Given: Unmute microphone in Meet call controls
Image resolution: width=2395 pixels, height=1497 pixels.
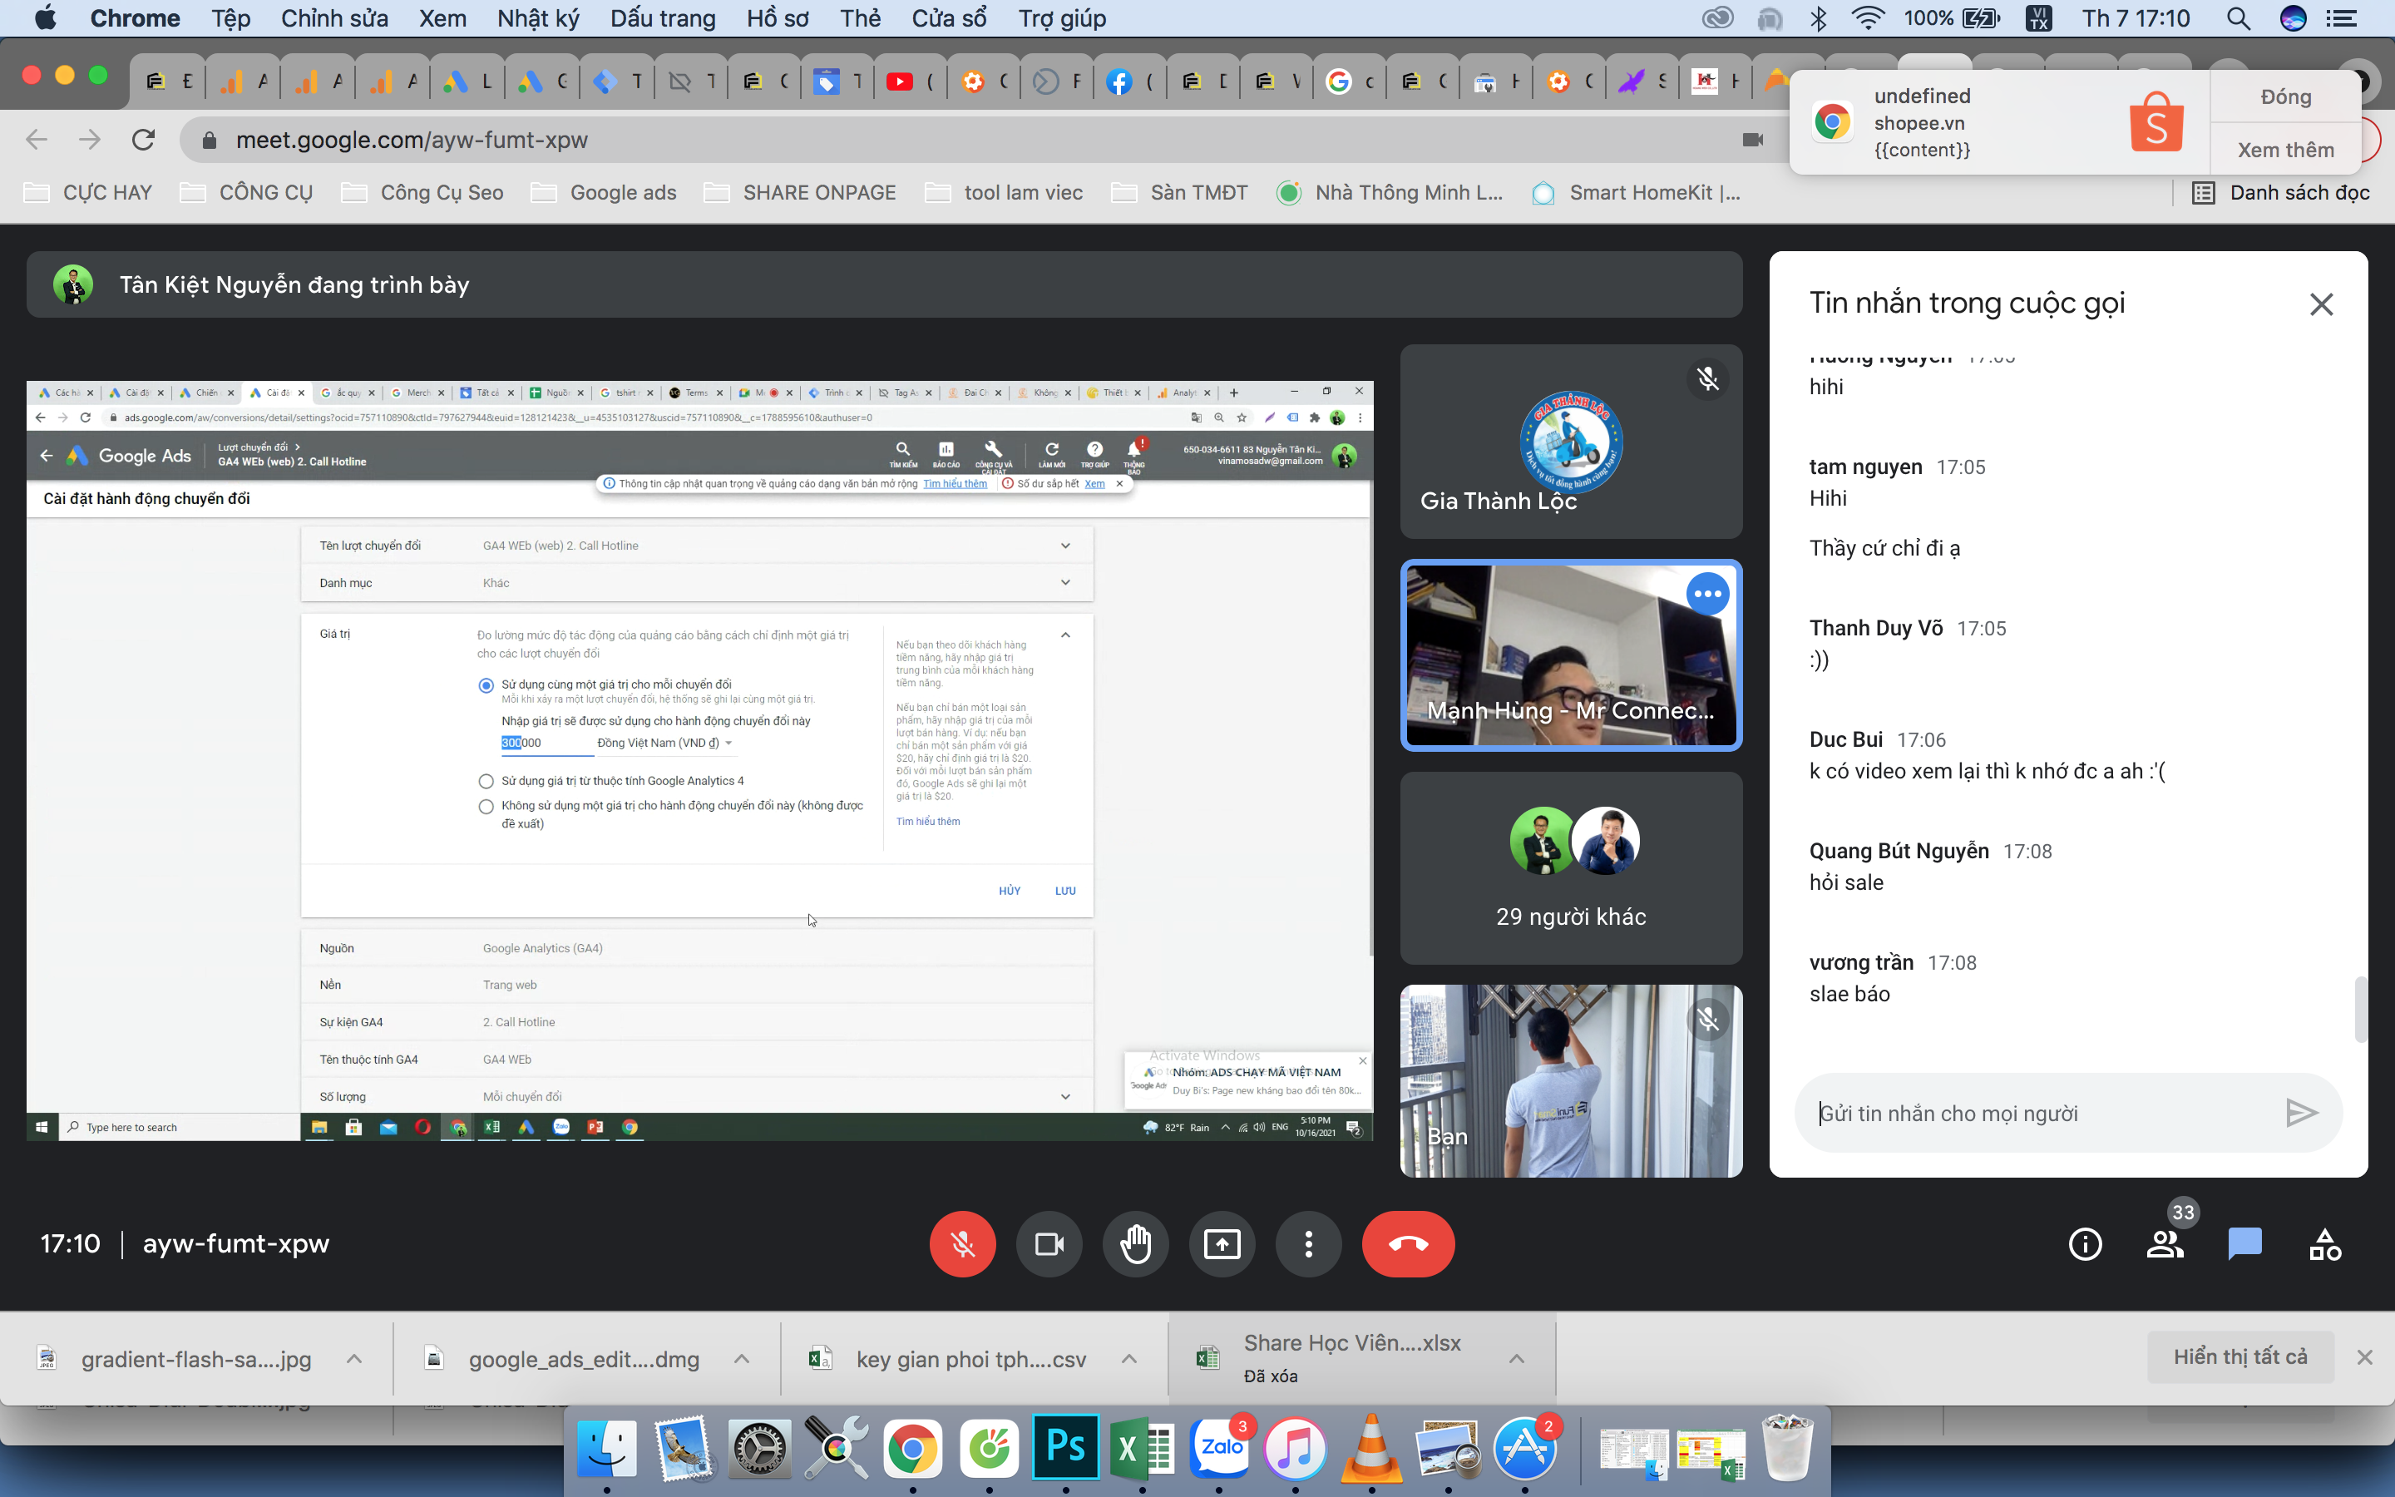Looking at the screenshot, I should [962, 1243].
